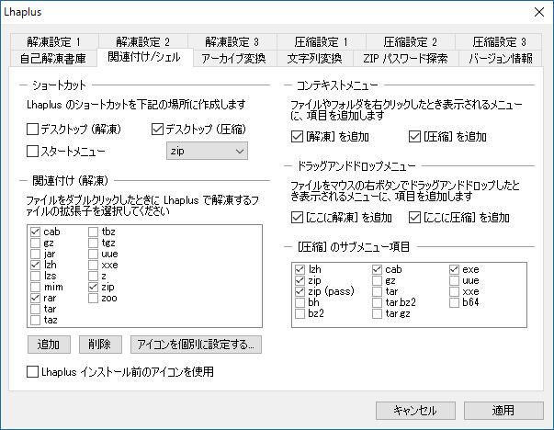
Task: Enable the zoo extension association
Action: (95, 298)
